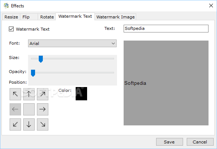The height and width of the screenshot is (149, 217).
Task: Click the Size slider thumb
Action: [41, 59]
